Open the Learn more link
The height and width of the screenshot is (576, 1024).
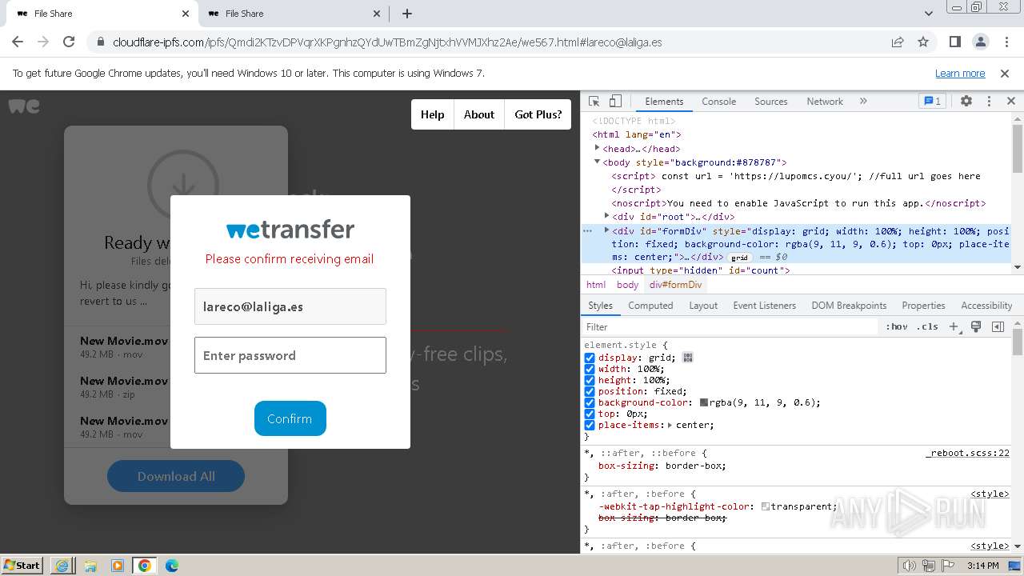(x=960, y=73)
